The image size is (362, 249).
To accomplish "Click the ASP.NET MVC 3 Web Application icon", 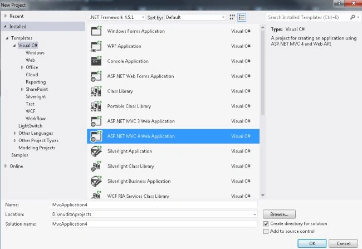I will point(96,121).
